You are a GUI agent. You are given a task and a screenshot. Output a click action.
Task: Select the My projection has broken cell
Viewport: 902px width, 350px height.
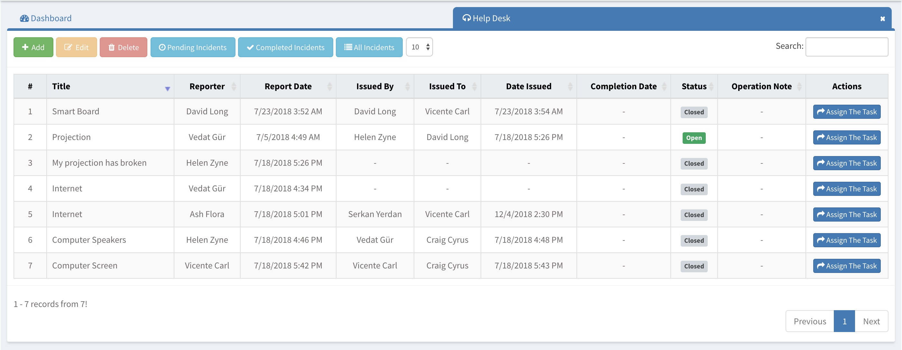[110, 163]
